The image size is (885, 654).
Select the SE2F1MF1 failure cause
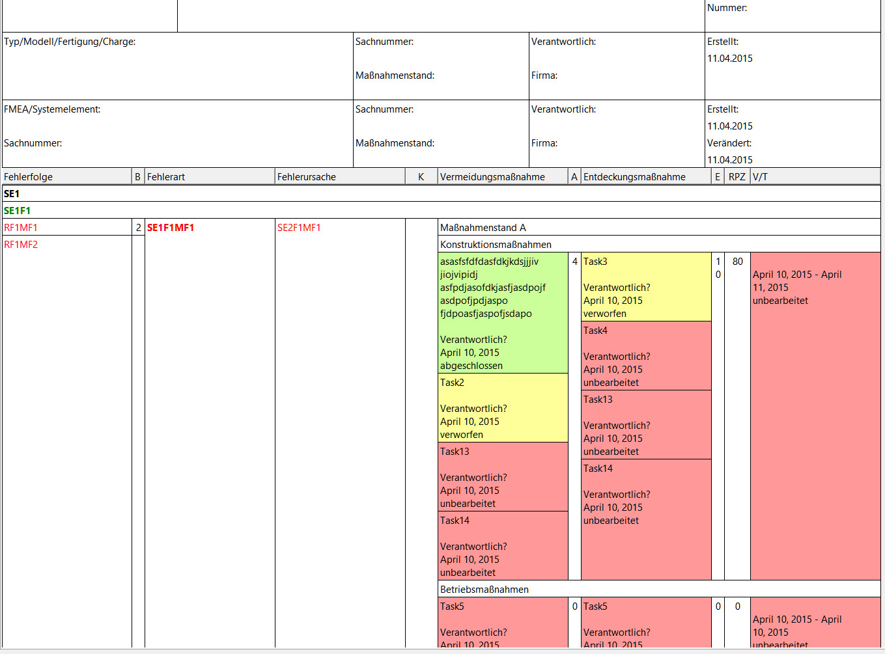(299, 228)
